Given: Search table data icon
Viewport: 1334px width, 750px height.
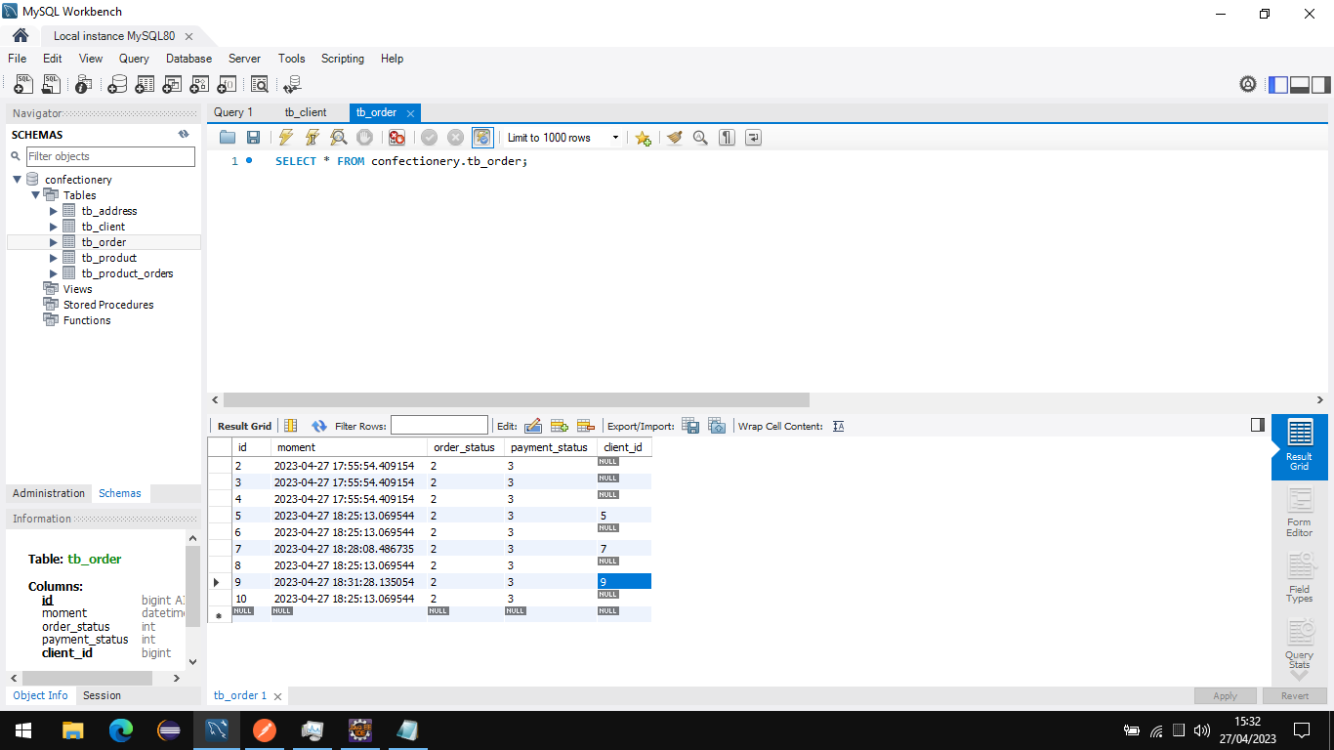Looking at the screenshot, I should (x=260, y=85).
